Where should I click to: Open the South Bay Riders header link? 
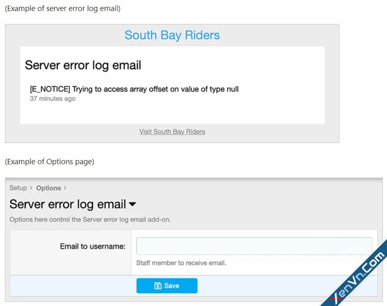172,35
